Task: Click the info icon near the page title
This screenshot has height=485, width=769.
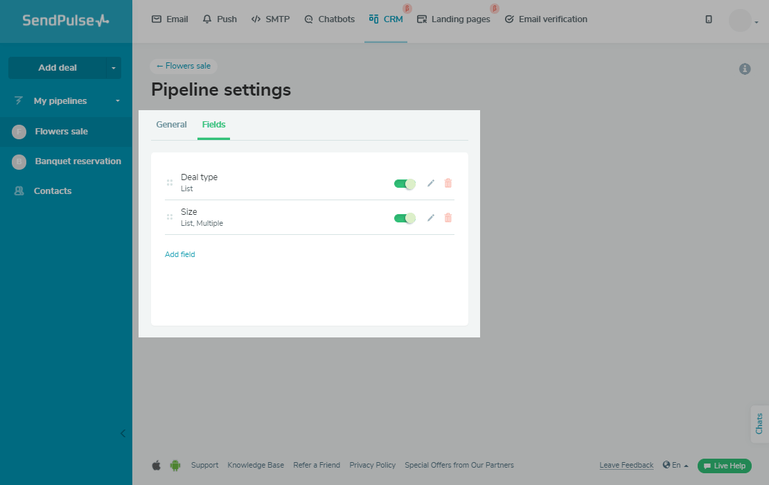Action: [745, 69]
